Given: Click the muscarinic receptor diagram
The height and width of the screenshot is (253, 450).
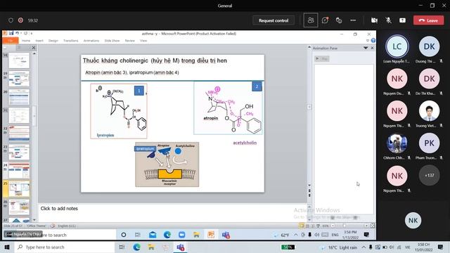Looking at the screenshot, I should pyautogui.click(x=167, y=164).
